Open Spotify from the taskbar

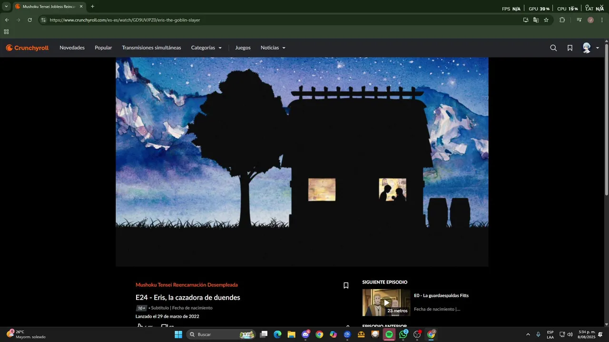(x=389, y=334)
